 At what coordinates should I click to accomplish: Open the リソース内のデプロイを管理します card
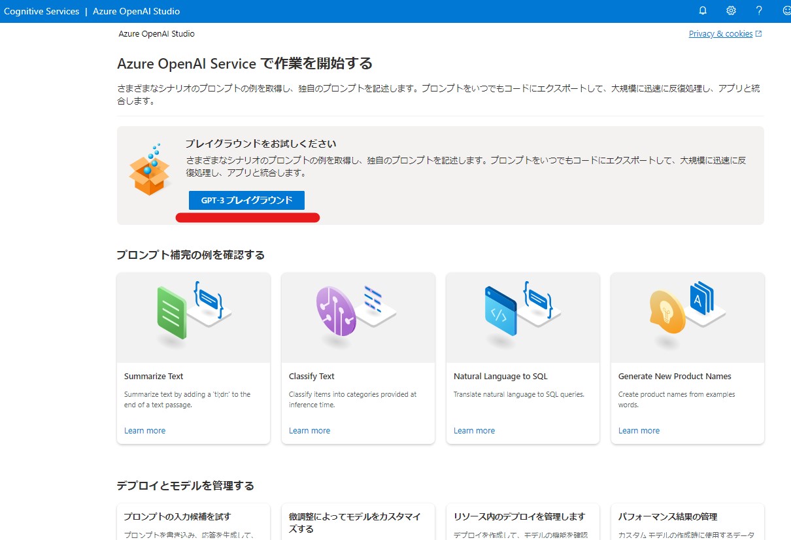click(519, 516)
